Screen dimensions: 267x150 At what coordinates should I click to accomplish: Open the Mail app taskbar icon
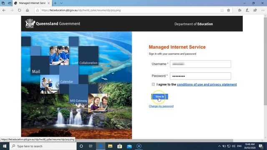[x=129, y=146]
